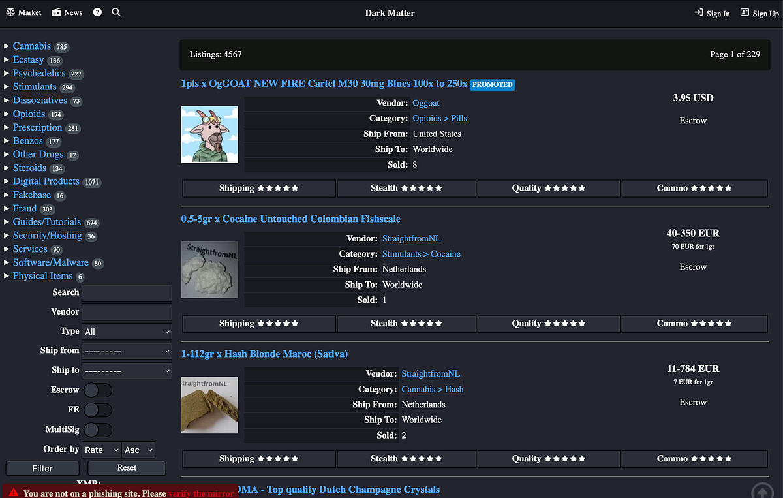Click the hash listing thumbnail
This screenshot has height=498, width=783.
209,405
